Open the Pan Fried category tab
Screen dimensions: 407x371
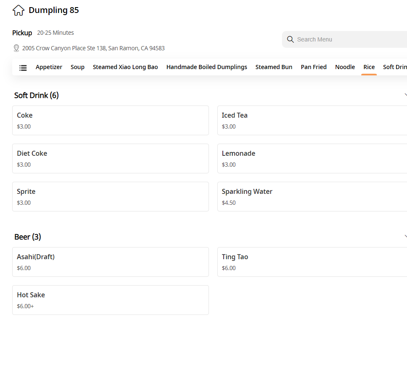pyautogui.click(x=313, y=67)
